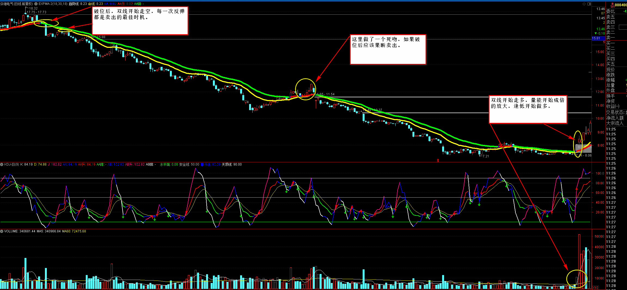
Task: Select the EXPMA-2(18,30,18) indicator name
Action: pyautogui.click(x=53, y=4)
